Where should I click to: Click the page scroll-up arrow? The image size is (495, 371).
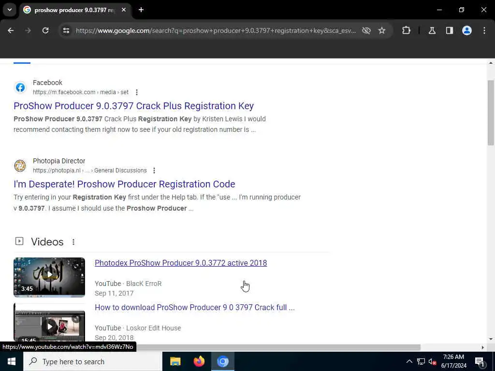tap(491, 63)
